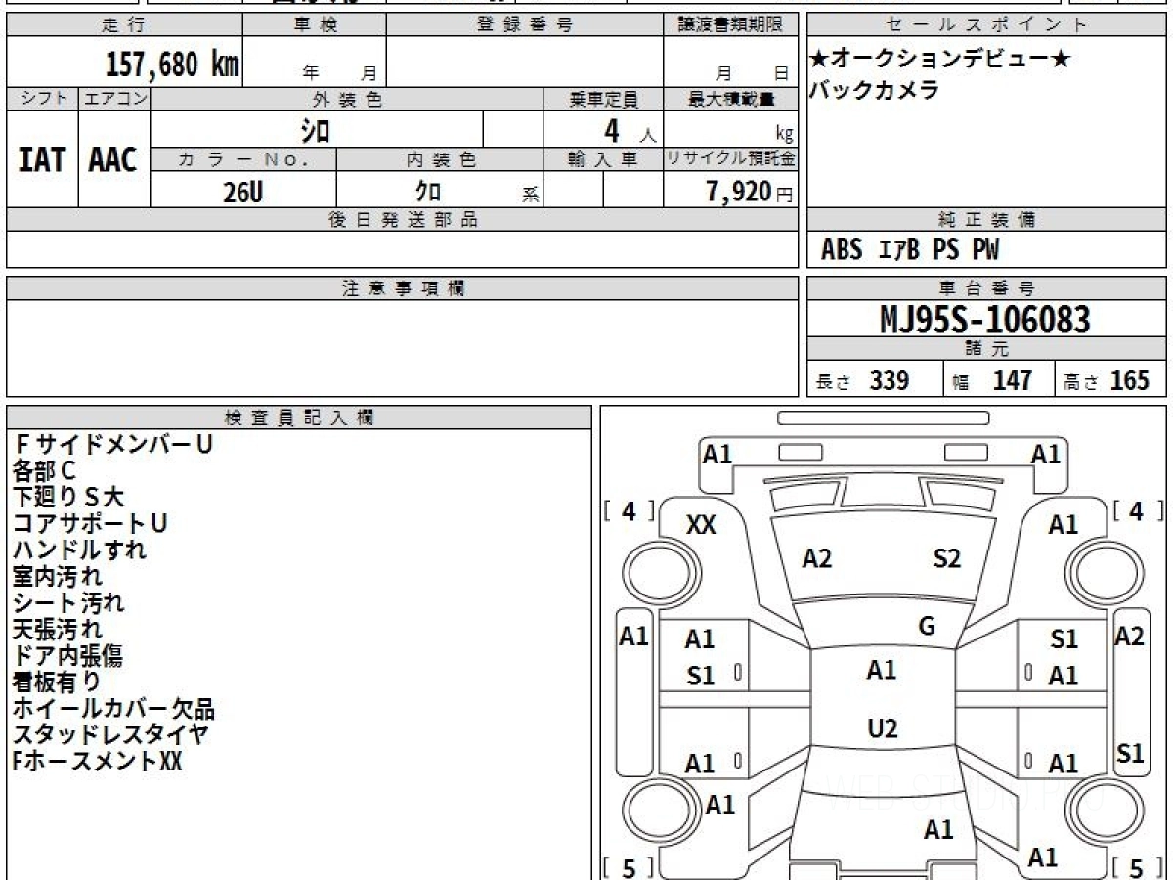This screenshot has height=880, width=1173.
Task: Select the セールスポイント header
Action: (986, 25)
